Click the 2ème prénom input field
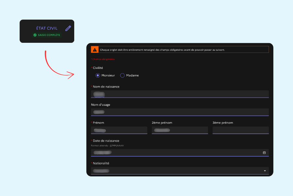The width and height of the screenshot is (293, 196). tap(180, 130)
